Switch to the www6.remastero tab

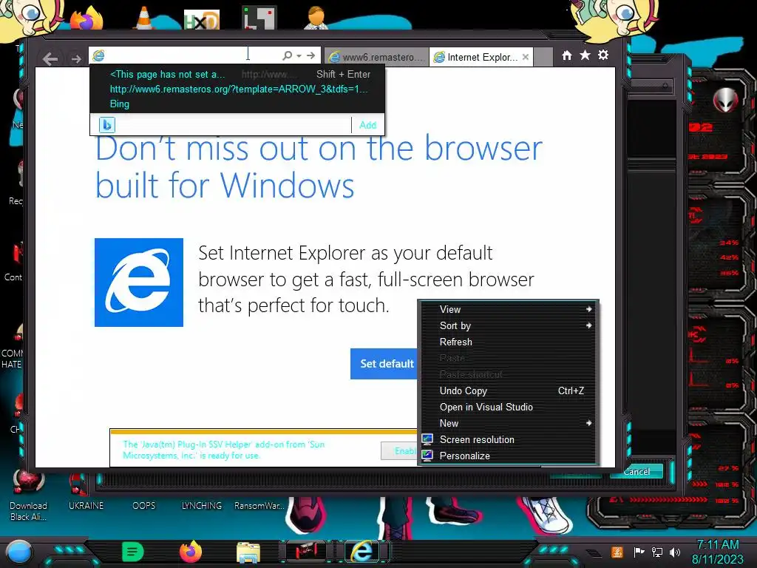pos(376,57)
